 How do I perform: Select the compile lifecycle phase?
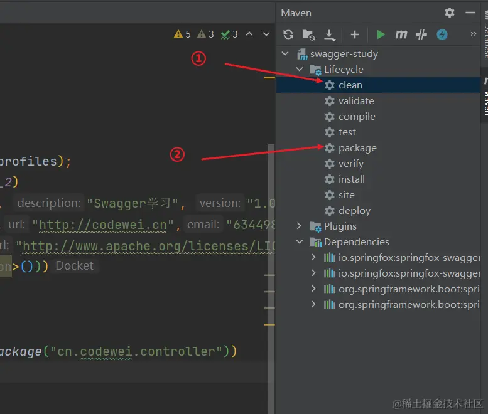[378, 117]
